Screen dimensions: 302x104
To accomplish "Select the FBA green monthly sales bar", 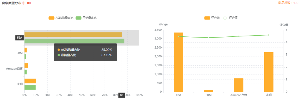I will point(74,41).
